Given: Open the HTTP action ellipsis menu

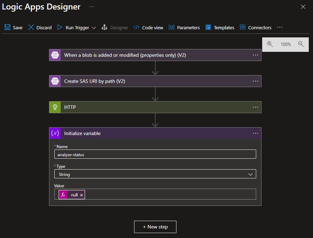Looking at the screenshot, I should click(x=255, y=107).
